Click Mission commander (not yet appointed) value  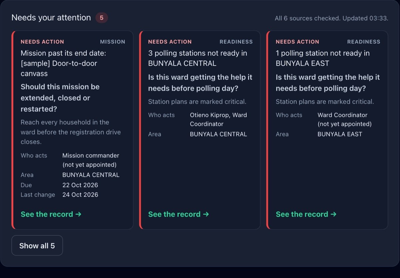91,160
